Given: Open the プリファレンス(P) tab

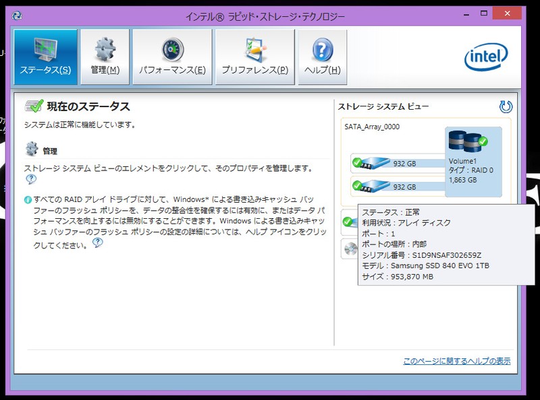Looking at the screenshot, I should 255,57.
